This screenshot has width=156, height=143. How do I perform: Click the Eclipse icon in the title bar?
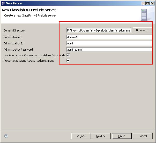point(3,3)
